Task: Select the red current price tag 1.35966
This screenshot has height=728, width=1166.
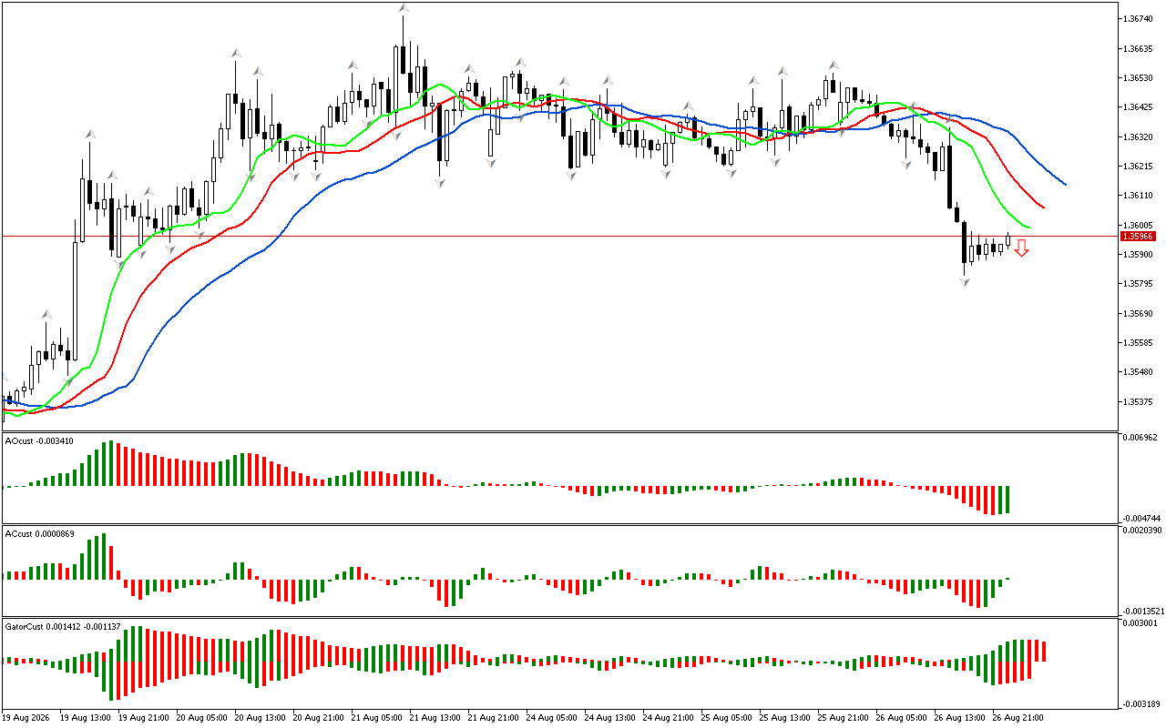Action: tap(1139, 237)
